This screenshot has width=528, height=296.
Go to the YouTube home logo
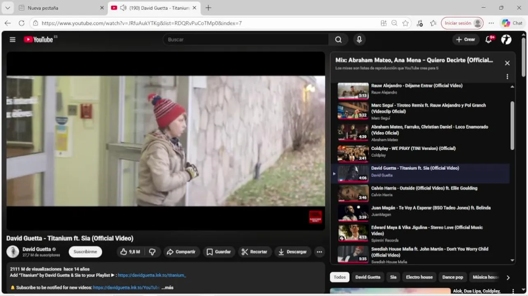coord(38,39)
